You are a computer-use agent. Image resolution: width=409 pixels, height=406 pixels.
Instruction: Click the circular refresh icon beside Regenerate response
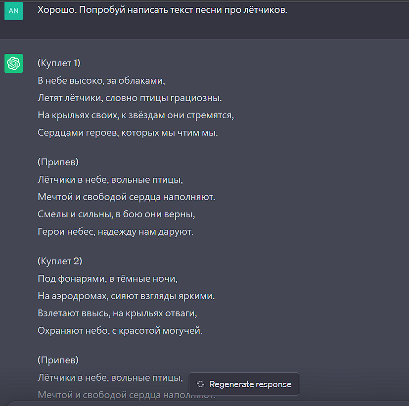[200, 384]
